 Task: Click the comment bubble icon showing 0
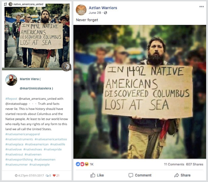click(x=47, y=175)
